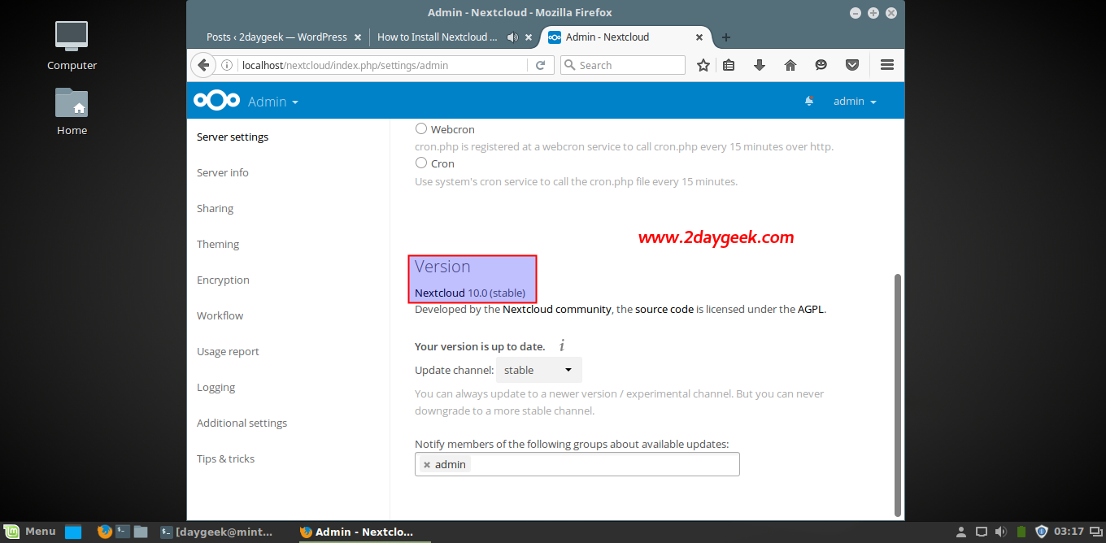This screenshot has height=543, width=1106.
Task: Close the Posts 2daygeek WordPress tab
Action: (x=359, y=37)
